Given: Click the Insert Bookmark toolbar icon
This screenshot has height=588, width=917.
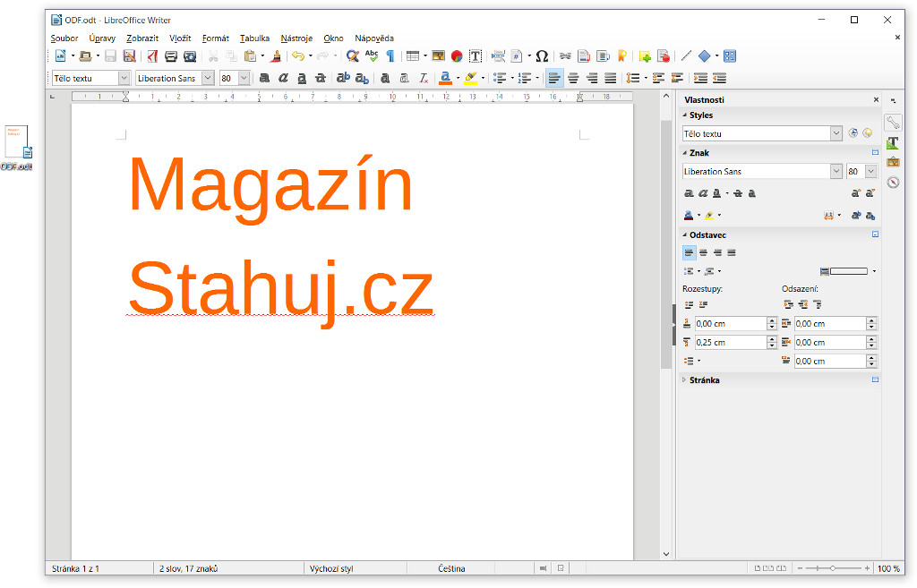Looking at the screenshot, I should point(622,56).
